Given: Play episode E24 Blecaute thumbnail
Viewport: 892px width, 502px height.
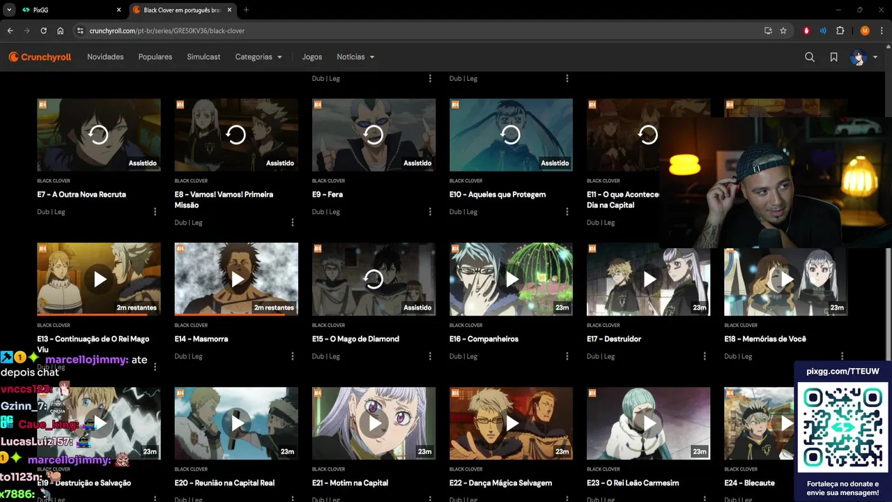Looking at the screenshot, I should click(x=759, y=423).
